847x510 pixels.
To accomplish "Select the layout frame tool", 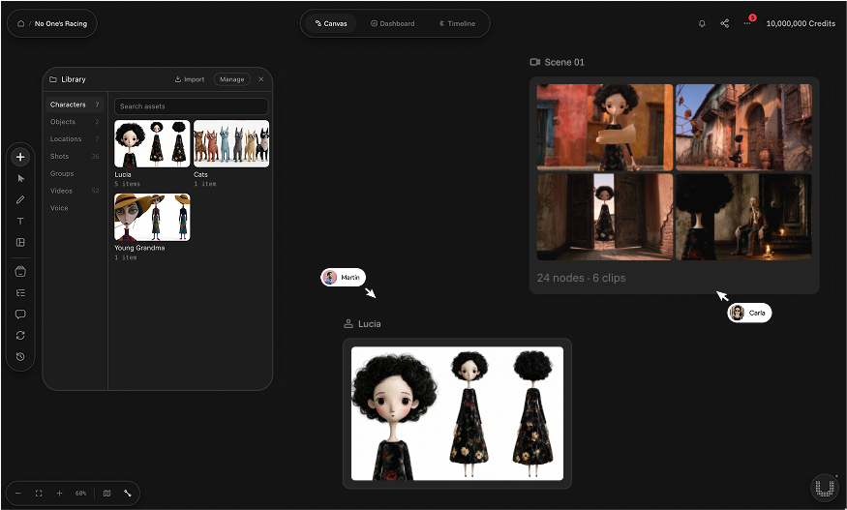I will [20, 243].
